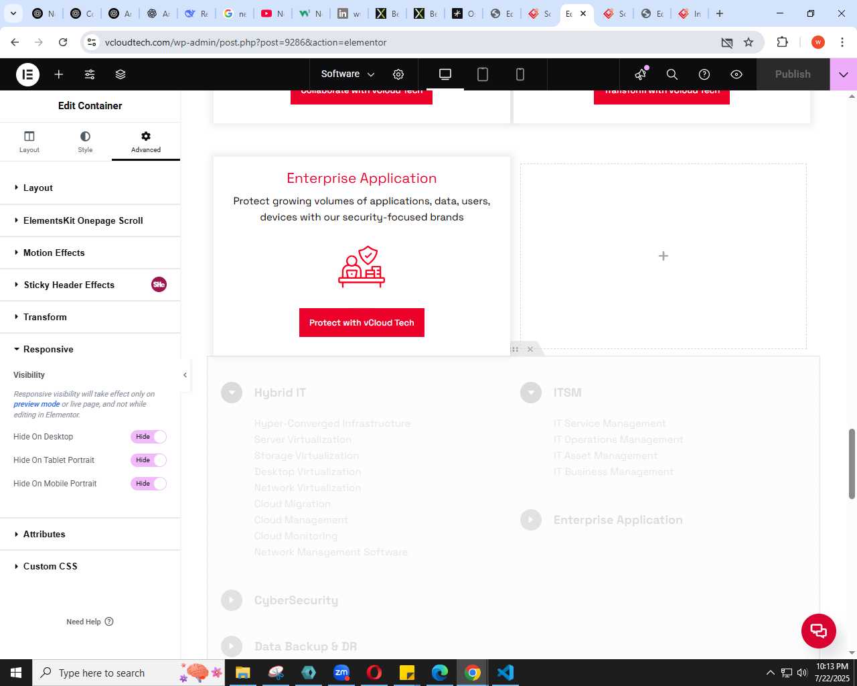This screenshot has width=857, height=686.
Task: Open the red chat bubble widget
Action: click(x=819, y=630)
